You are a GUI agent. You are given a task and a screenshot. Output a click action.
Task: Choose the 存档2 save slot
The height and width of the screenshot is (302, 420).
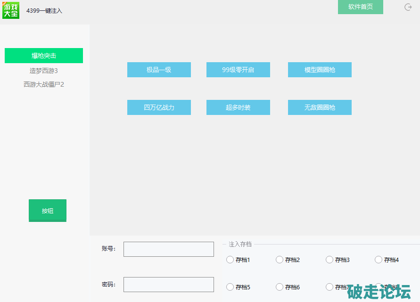[x=280, y=260]
